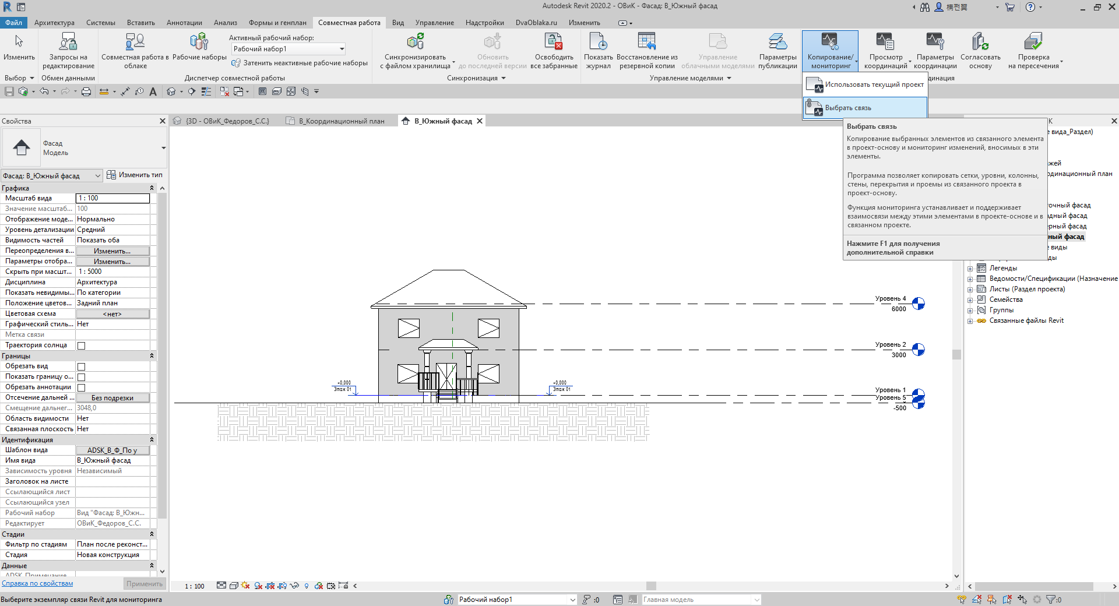Toggle Показать границу обрезки checkbox

(x=82, y=377)
